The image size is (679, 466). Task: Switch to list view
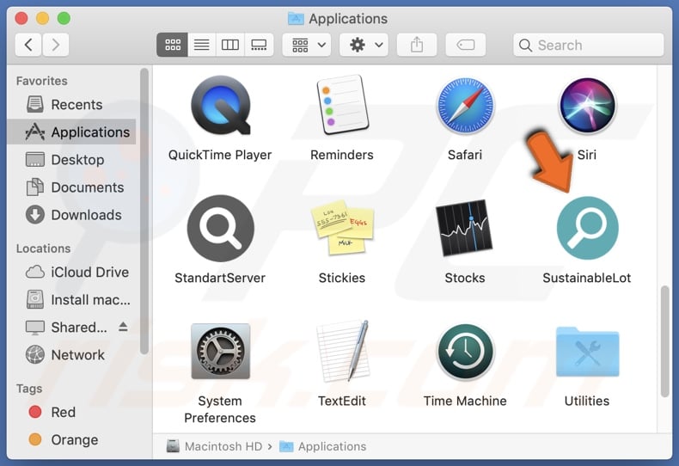pos(201,45)
